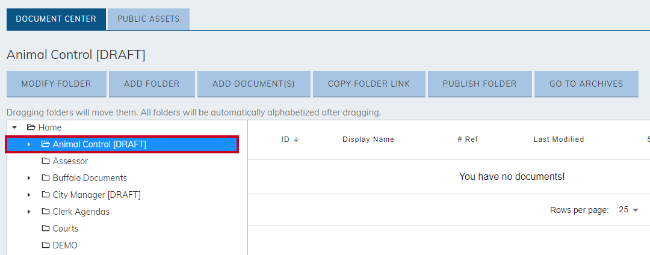Switch to the Document Center tab
This screenshot has height=255, width=650.
56,19
